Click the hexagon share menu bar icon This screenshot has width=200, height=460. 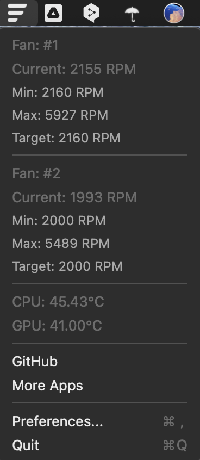(x=91, y=13)
